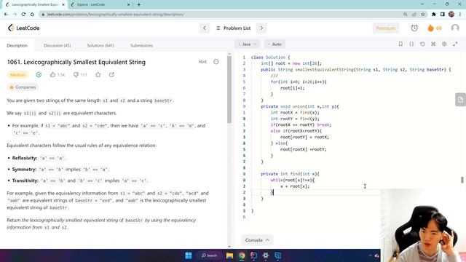Click the code editor scrollbar thumb

(x=462, y=180)
